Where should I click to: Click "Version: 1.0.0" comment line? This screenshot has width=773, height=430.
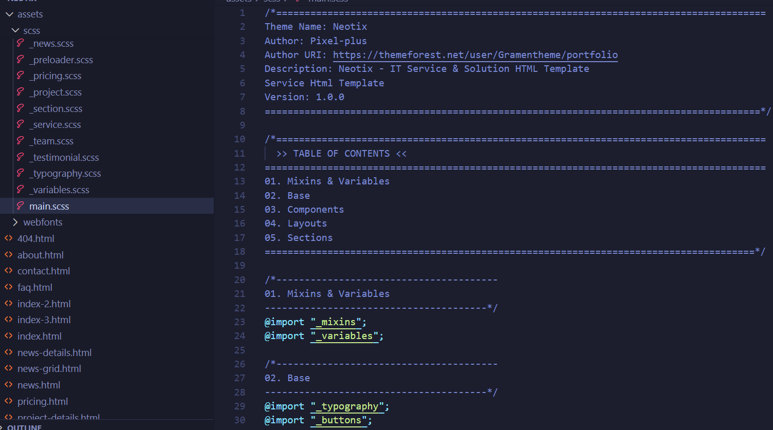[x=304, y=97]
